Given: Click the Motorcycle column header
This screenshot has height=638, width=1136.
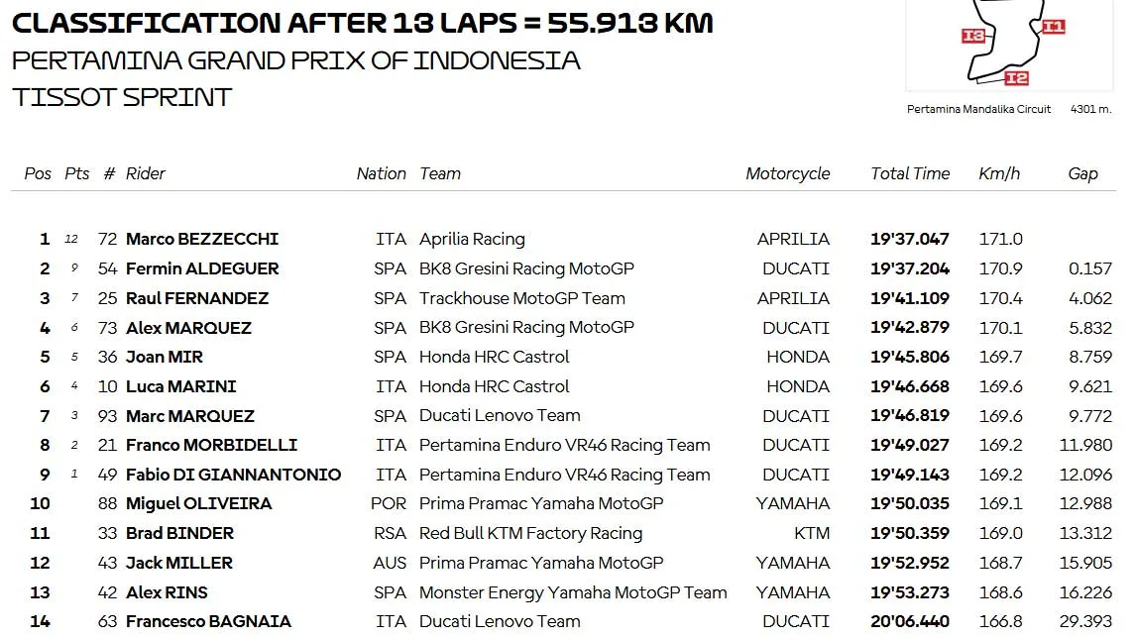Looking at the screenshot, I should tap(787, 173).
